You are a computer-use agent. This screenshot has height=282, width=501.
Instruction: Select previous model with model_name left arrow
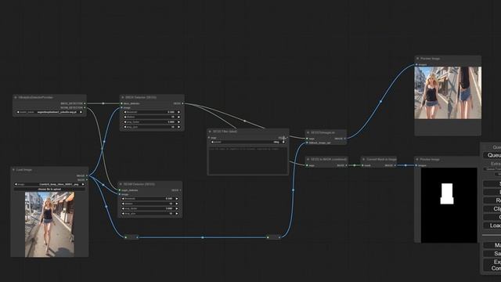[18, 112]
